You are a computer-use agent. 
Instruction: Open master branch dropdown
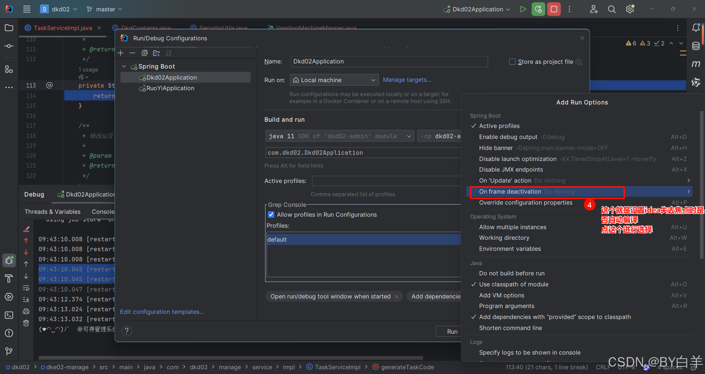click(104, 9)
